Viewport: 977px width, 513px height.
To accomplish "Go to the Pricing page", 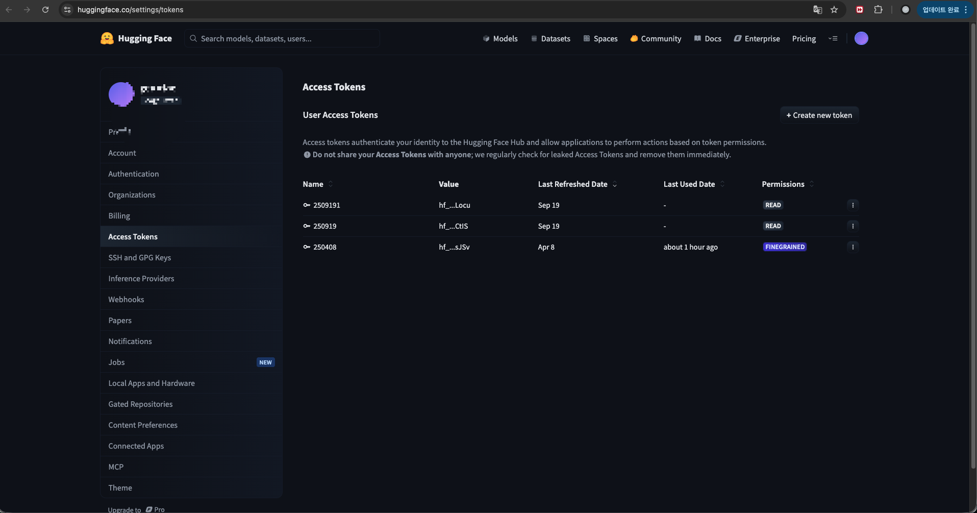I will (804, 39).
